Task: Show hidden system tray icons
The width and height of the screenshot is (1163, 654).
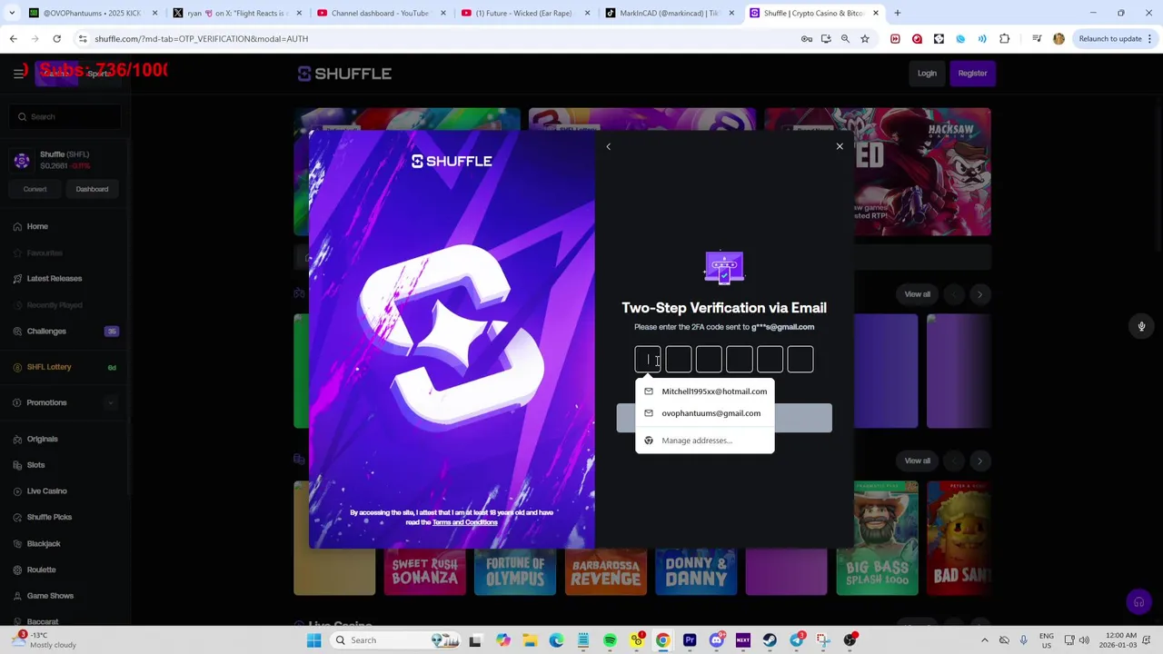Action: pyautogui.click(x=984, y=640)
